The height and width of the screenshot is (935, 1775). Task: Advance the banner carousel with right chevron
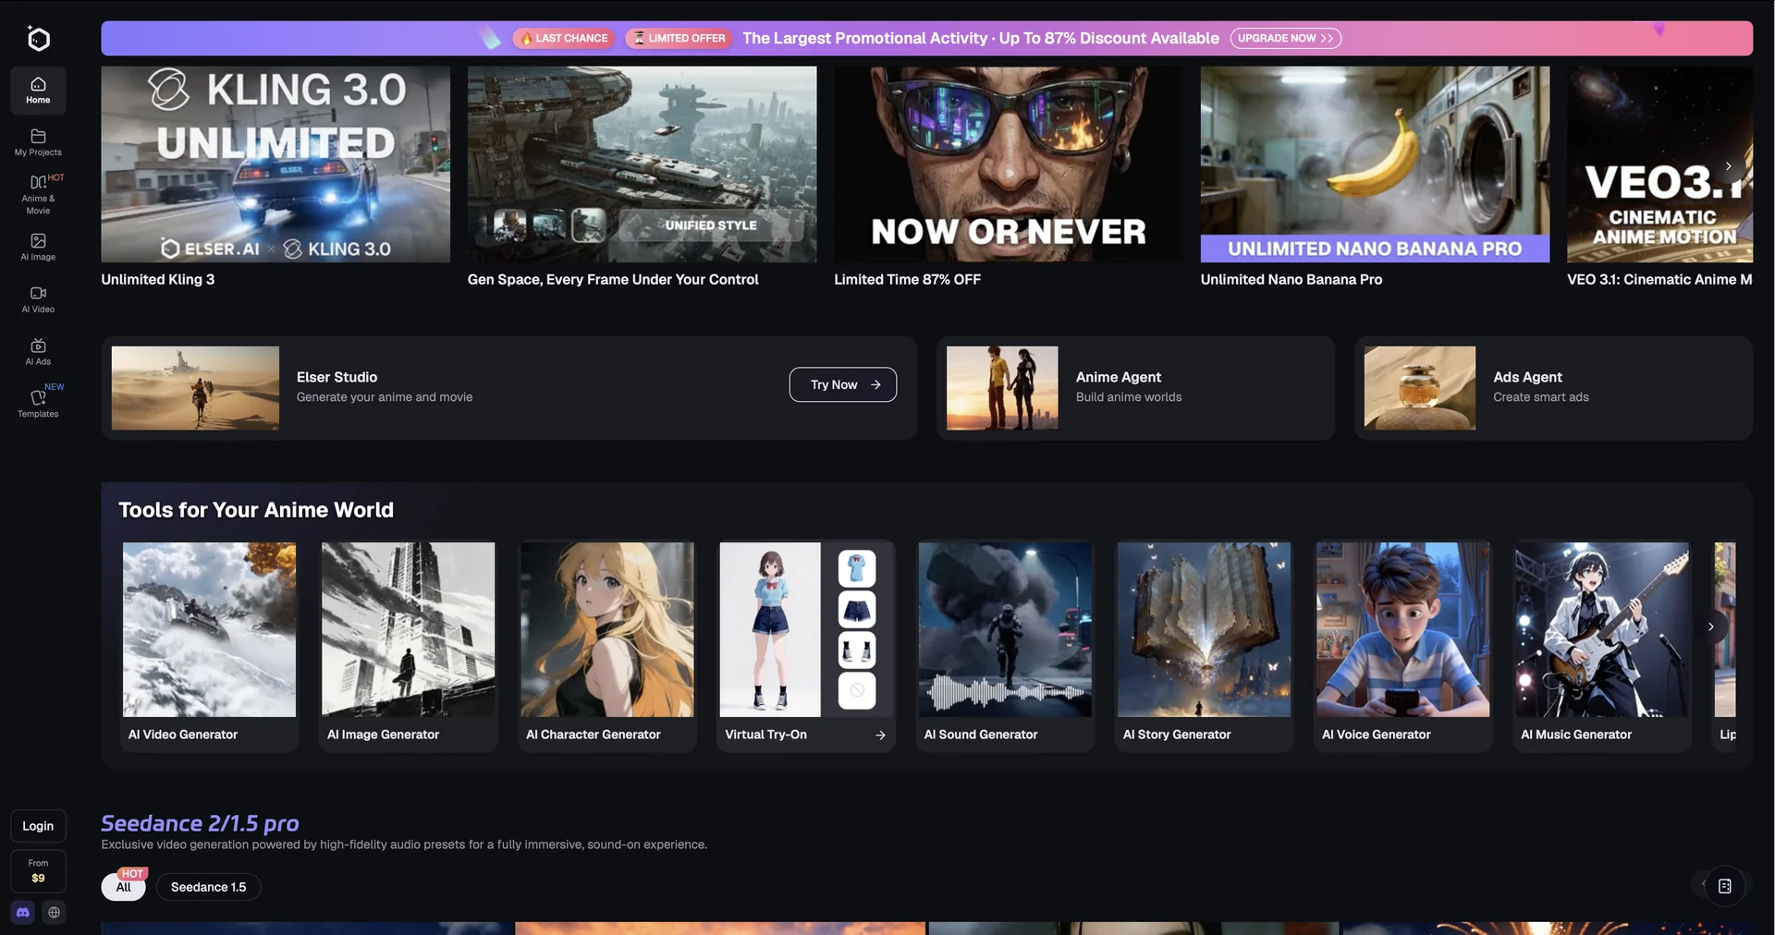tap(1728, 166)
